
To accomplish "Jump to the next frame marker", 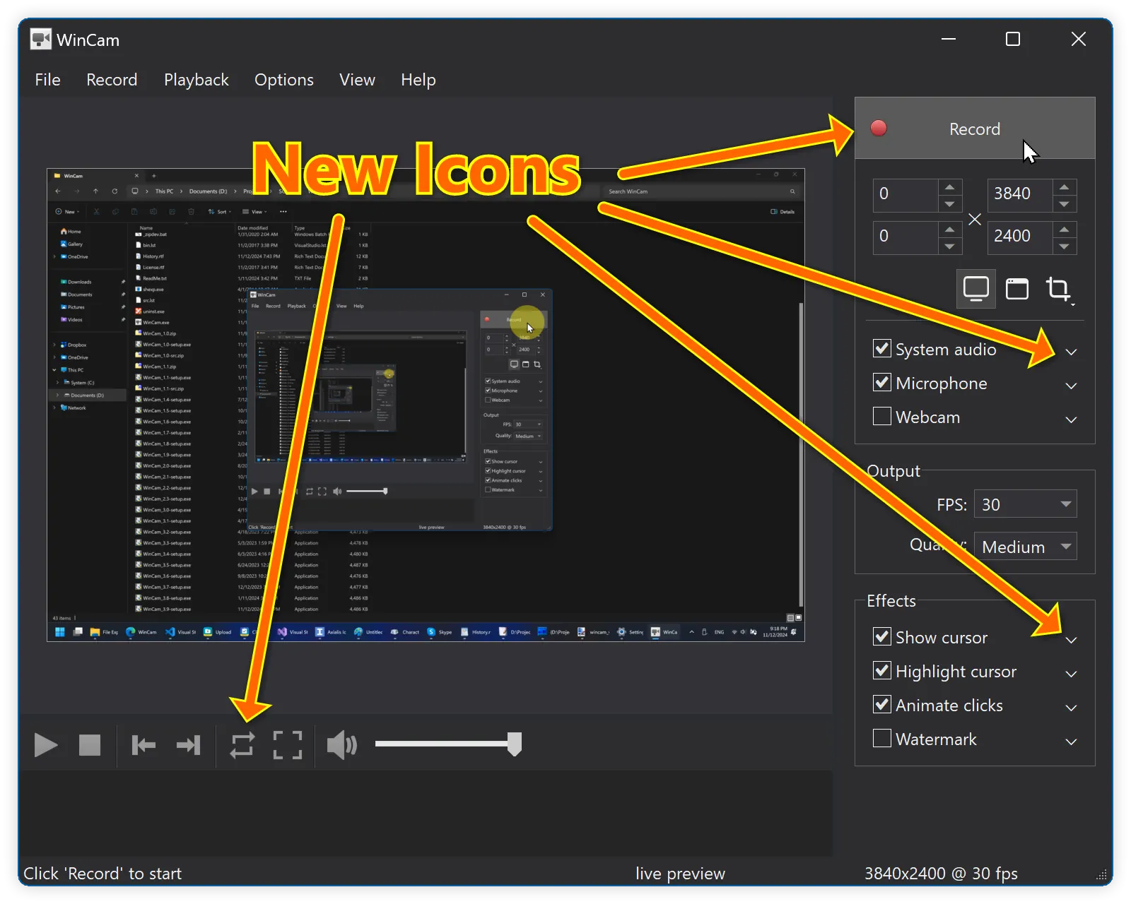I will [x=189, y=745].
